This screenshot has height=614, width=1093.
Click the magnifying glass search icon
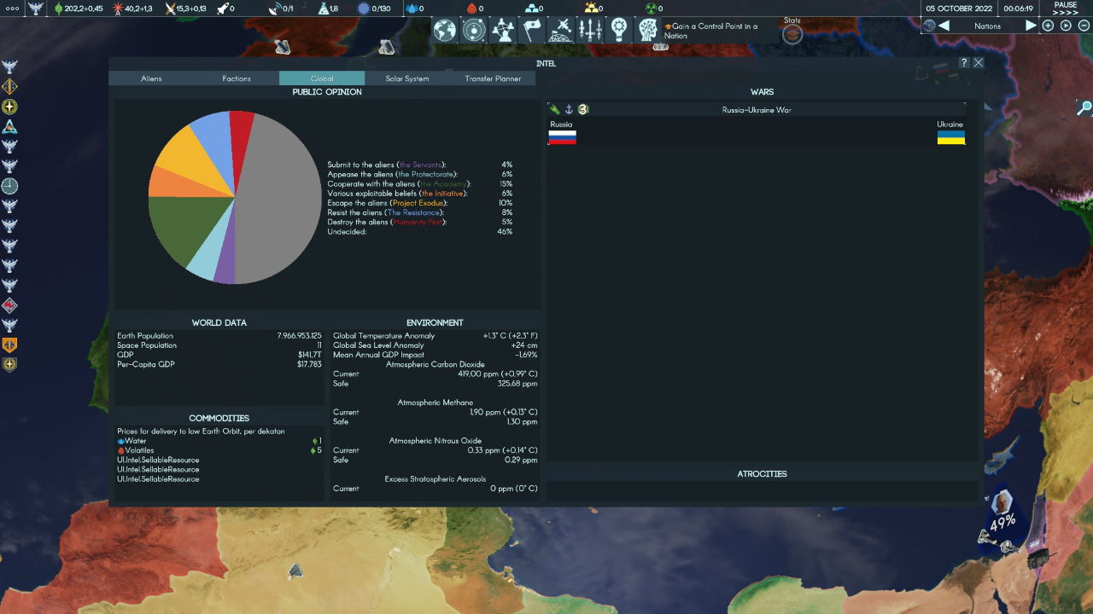[1083, 108]
